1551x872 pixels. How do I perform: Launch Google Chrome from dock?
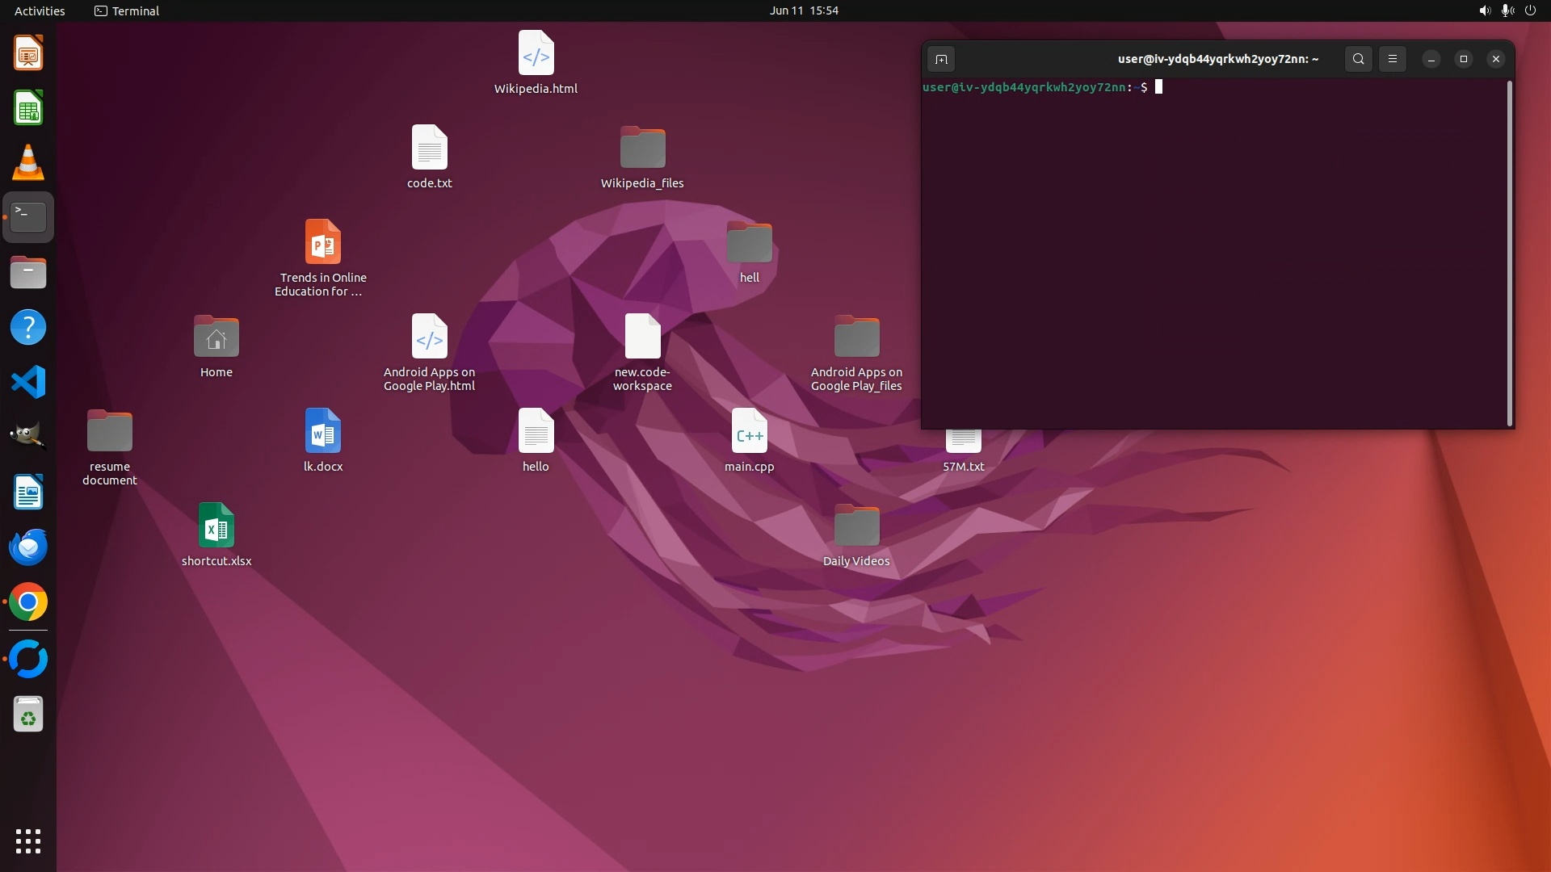[28, 602]
